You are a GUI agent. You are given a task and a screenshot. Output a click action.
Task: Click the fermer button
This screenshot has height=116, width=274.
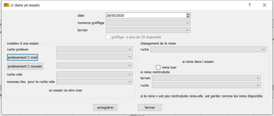click(150, 107)
